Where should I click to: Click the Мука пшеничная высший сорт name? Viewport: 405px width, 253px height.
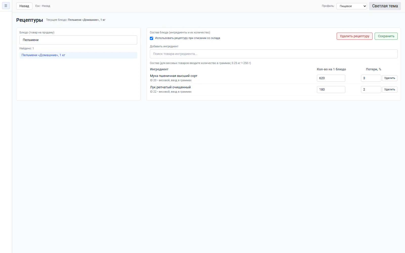click(174, 76)
